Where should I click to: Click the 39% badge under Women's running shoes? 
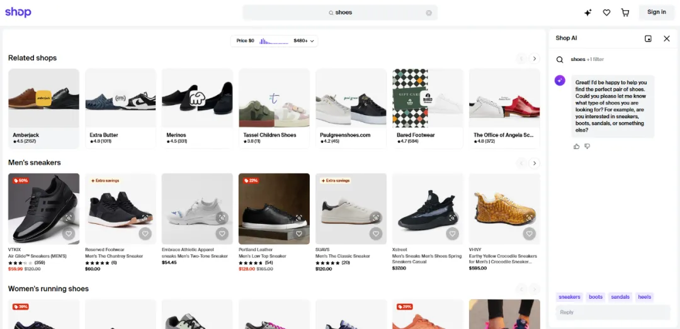20,306
